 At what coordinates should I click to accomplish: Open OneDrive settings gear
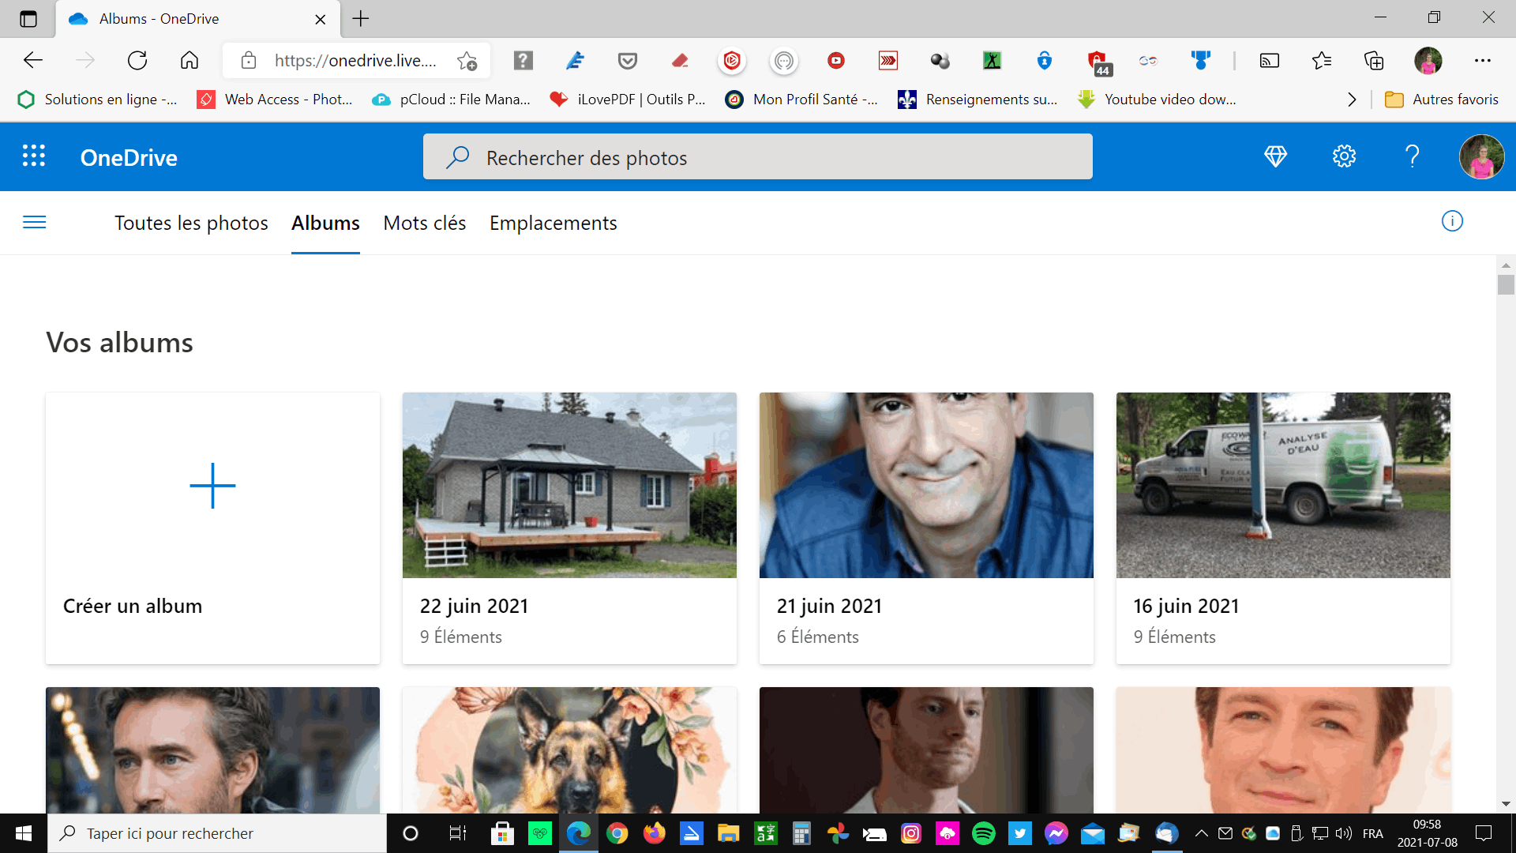(x=1344, y=156)
